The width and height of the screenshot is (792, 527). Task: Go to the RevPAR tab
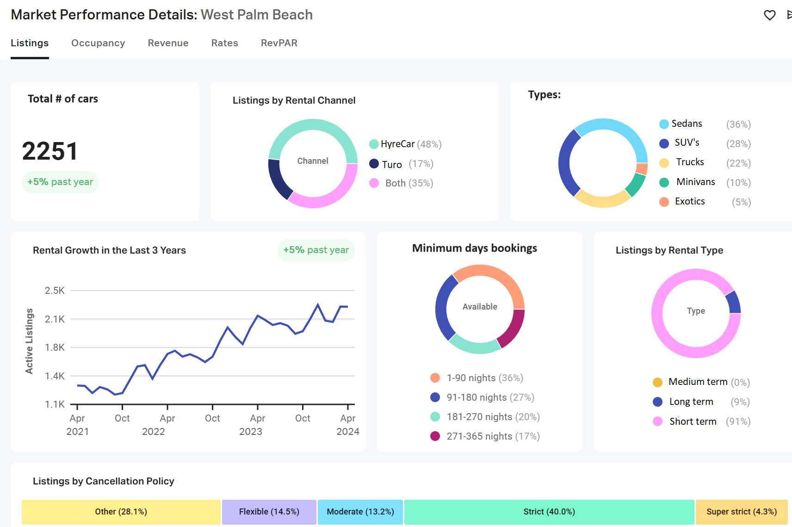click(279, 43)
